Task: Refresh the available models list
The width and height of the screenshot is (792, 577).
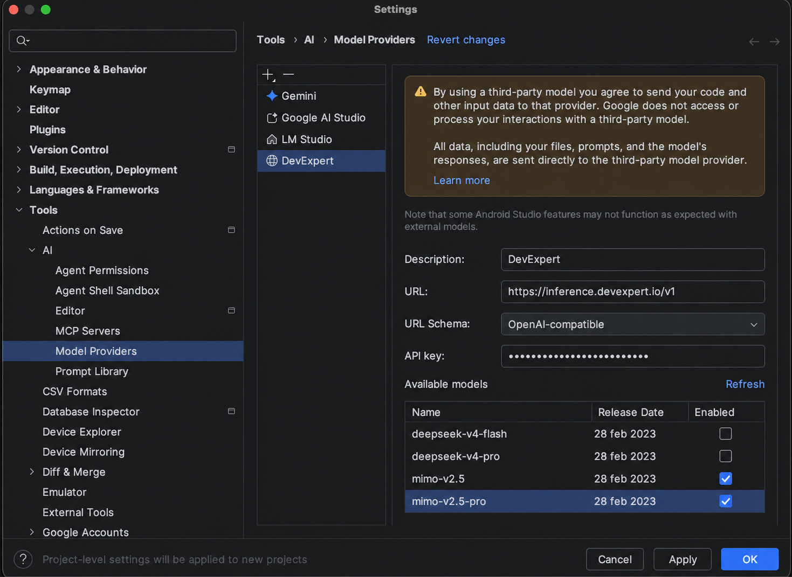Action: point(745,384)
